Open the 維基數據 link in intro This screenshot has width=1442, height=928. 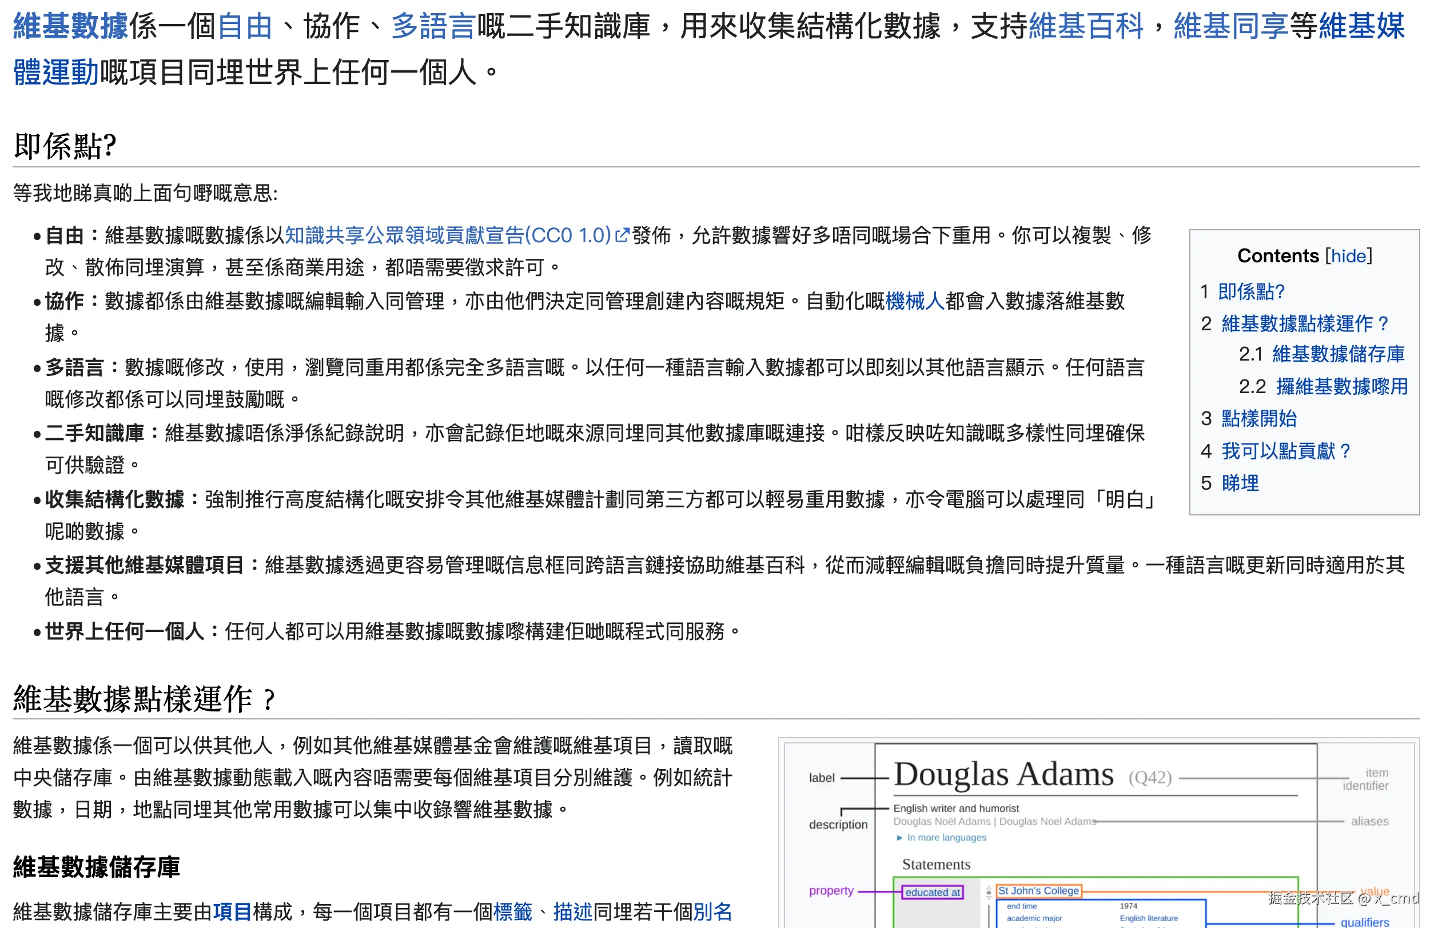(x=71, y=26)
